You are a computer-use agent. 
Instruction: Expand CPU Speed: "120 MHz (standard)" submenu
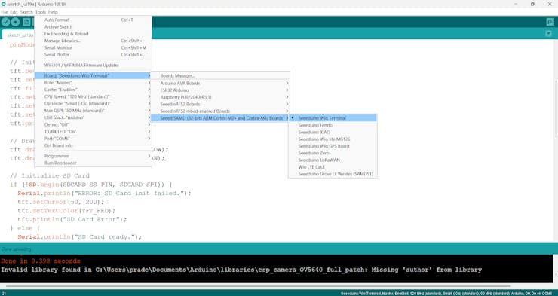coord(93,96)
